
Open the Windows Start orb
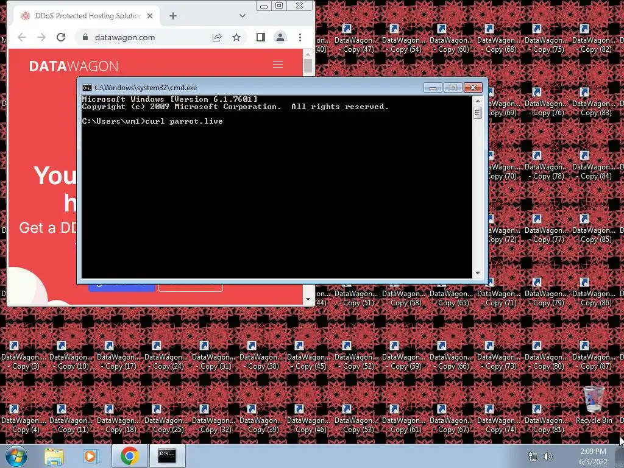coord(16,456)
